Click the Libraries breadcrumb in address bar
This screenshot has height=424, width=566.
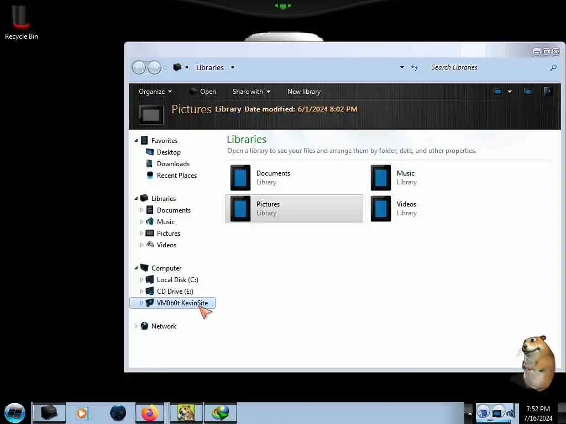[209, 67]
